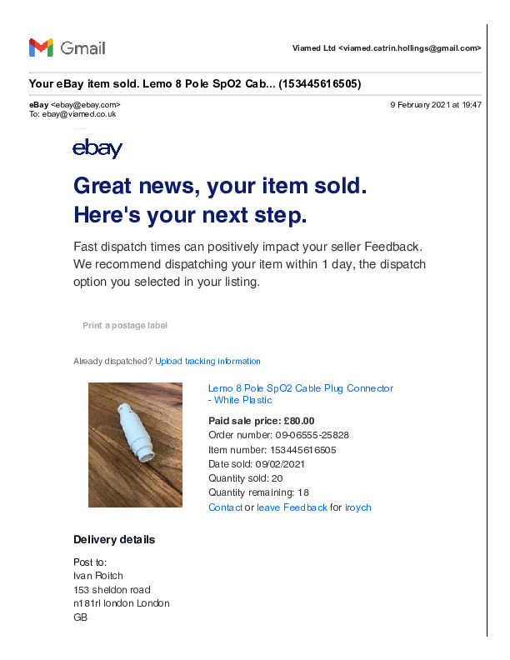Click the Paid sale price £80.00 text
The image size is (510, 660).
261,421
